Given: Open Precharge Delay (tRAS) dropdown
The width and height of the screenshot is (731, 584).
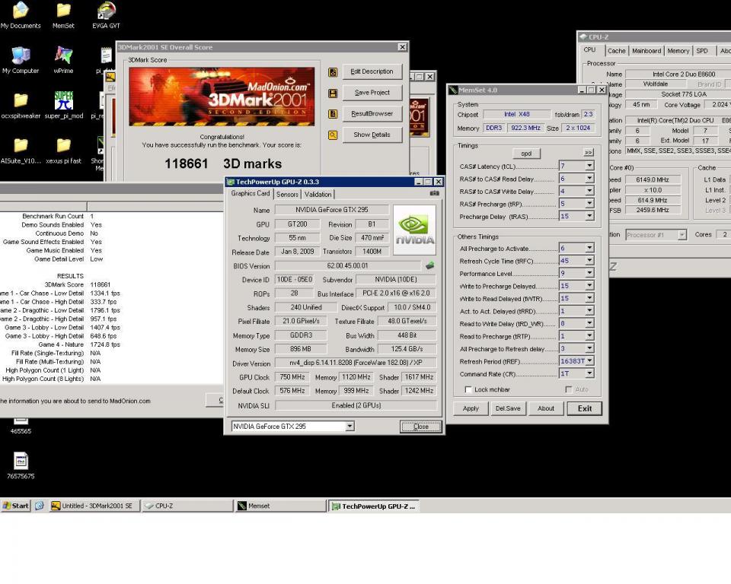Looking at the screenshot, I should (589, 216).
